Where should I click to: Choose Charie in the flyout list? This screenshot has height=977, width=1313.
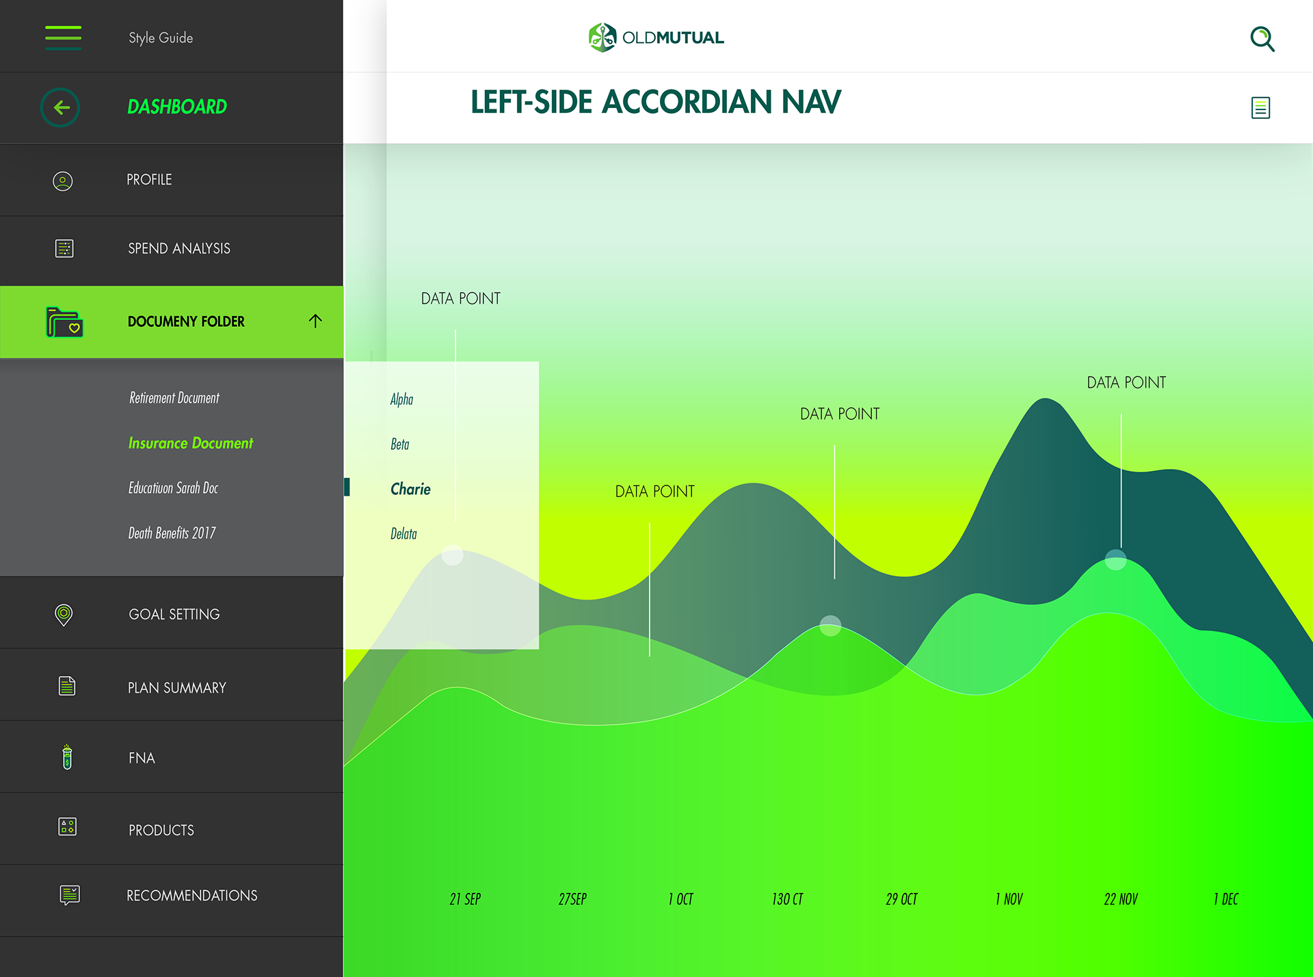410,489
